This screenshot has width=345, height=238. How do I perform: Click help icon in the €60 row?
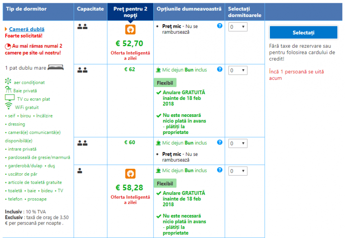pyautogui.click(x=220, y=142)
